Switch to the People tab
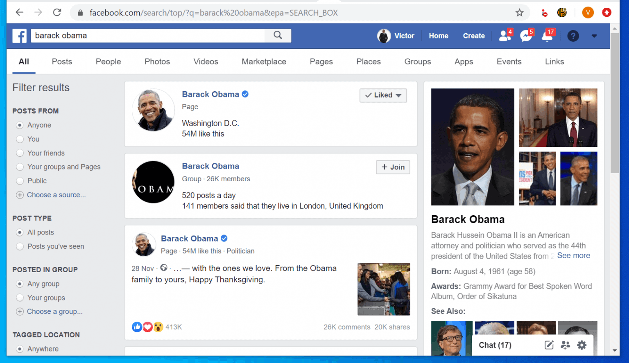 [x=108, y=62]
